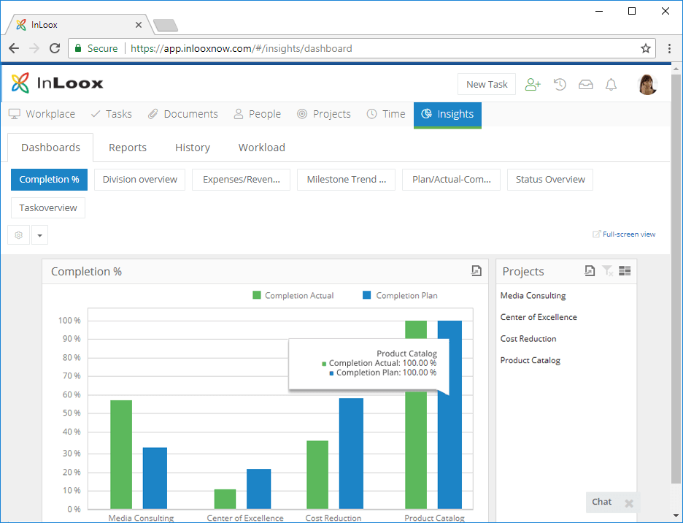The width and height of the screenshot is (683, 523).
Task: Select the Status Overview dashboard
Action: (550, 179)
